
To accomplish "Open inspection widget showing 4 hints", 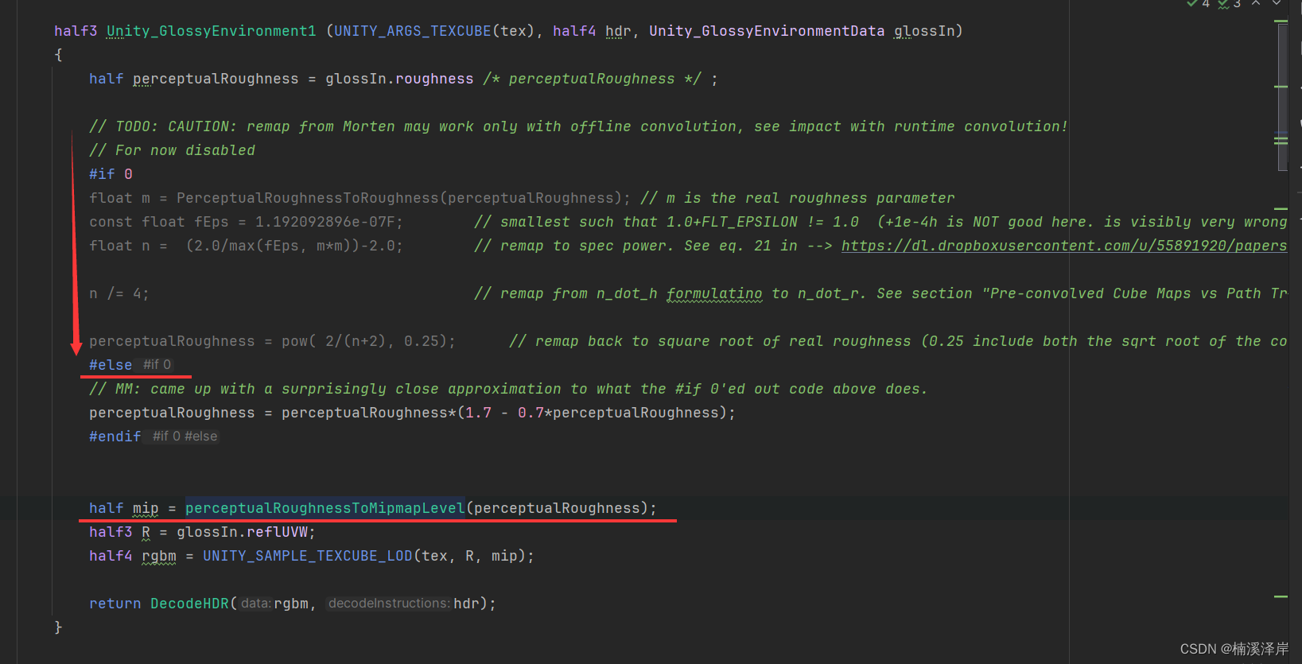I will click(x=1199, y=4).
